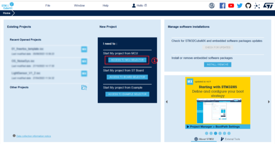Click the INSTALL / REMOVE button
The image size is (275, 144).
click(x=217, y=64)
